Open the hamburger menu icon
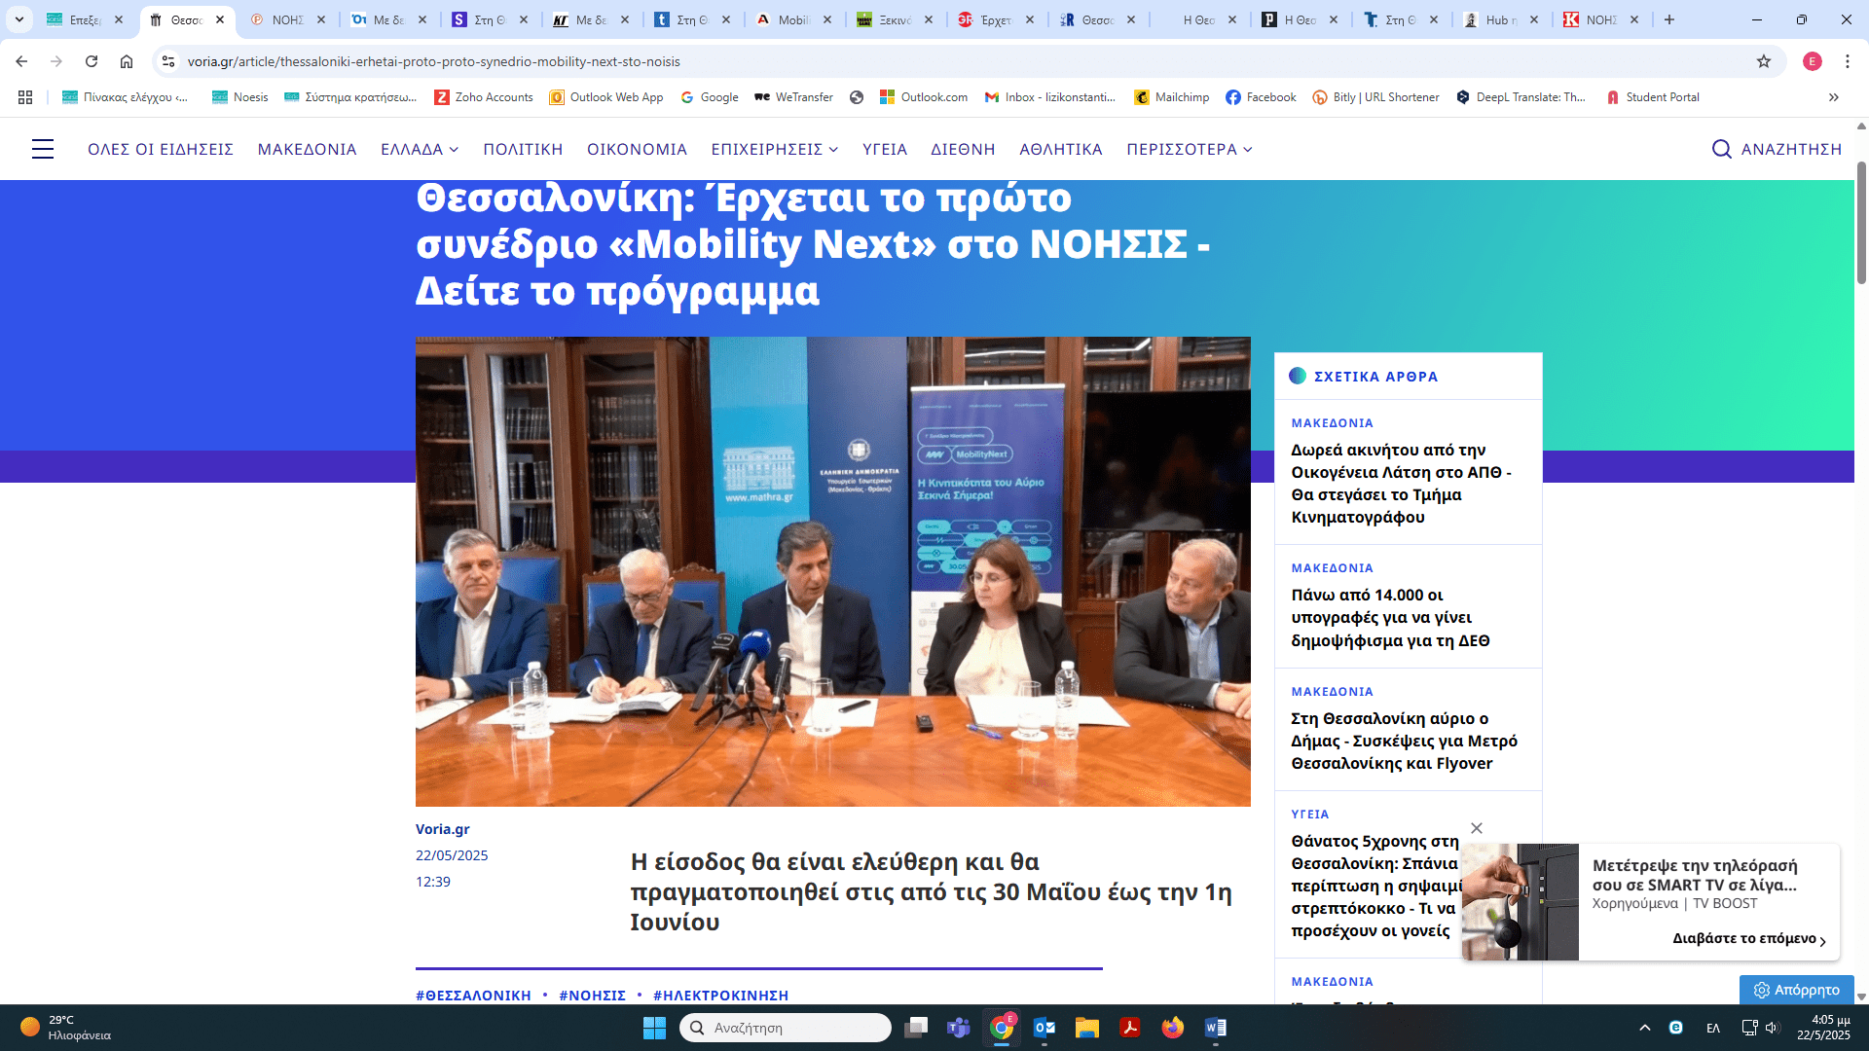Screen dimensions: 1869x1051 [42, 149]
